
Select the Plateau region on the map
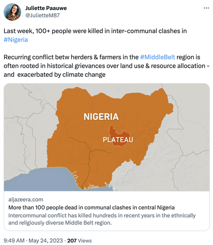point(119,136)
